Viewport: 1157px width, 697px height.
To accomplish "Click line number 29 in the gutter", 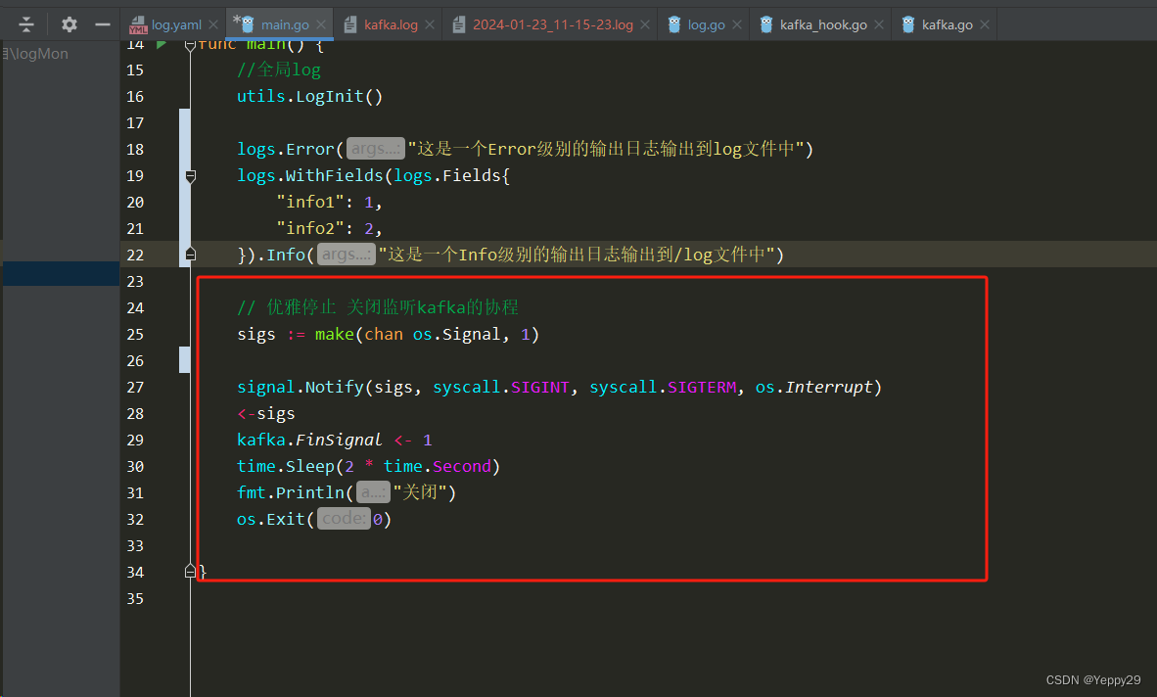I will point(135,440).
